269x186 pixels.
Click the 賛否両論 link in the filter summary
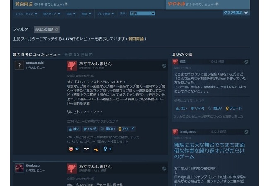coord(136,39)
